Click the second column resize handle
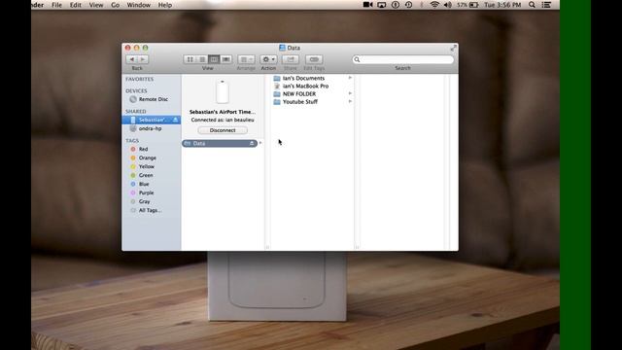This screenshot has height=350, width=622. 357,247
